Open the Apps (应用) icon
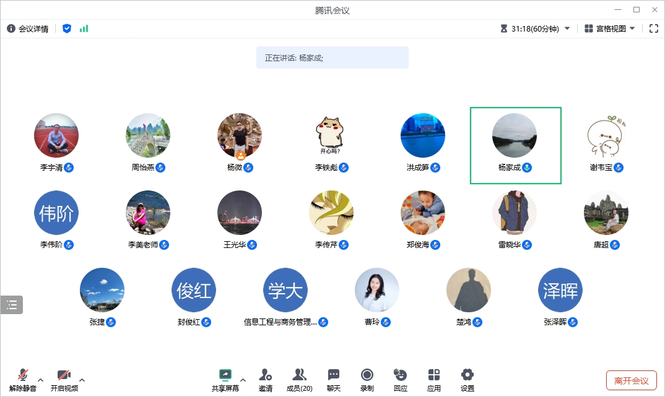The height and width of the screenshot is (397, 665). pos(434,375)
